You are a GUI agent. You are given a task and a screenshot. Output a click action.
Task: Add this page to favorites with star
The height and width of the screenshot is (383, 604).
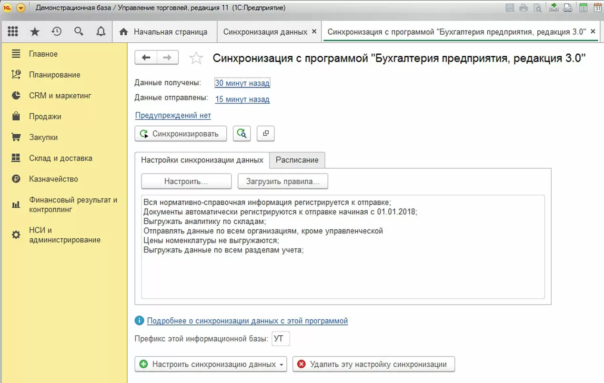click(196, 58)
